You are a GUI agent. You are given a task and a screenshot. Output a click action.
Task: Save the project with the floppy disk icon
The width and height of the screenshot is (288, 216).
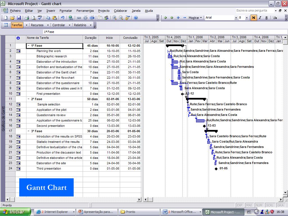19,18
